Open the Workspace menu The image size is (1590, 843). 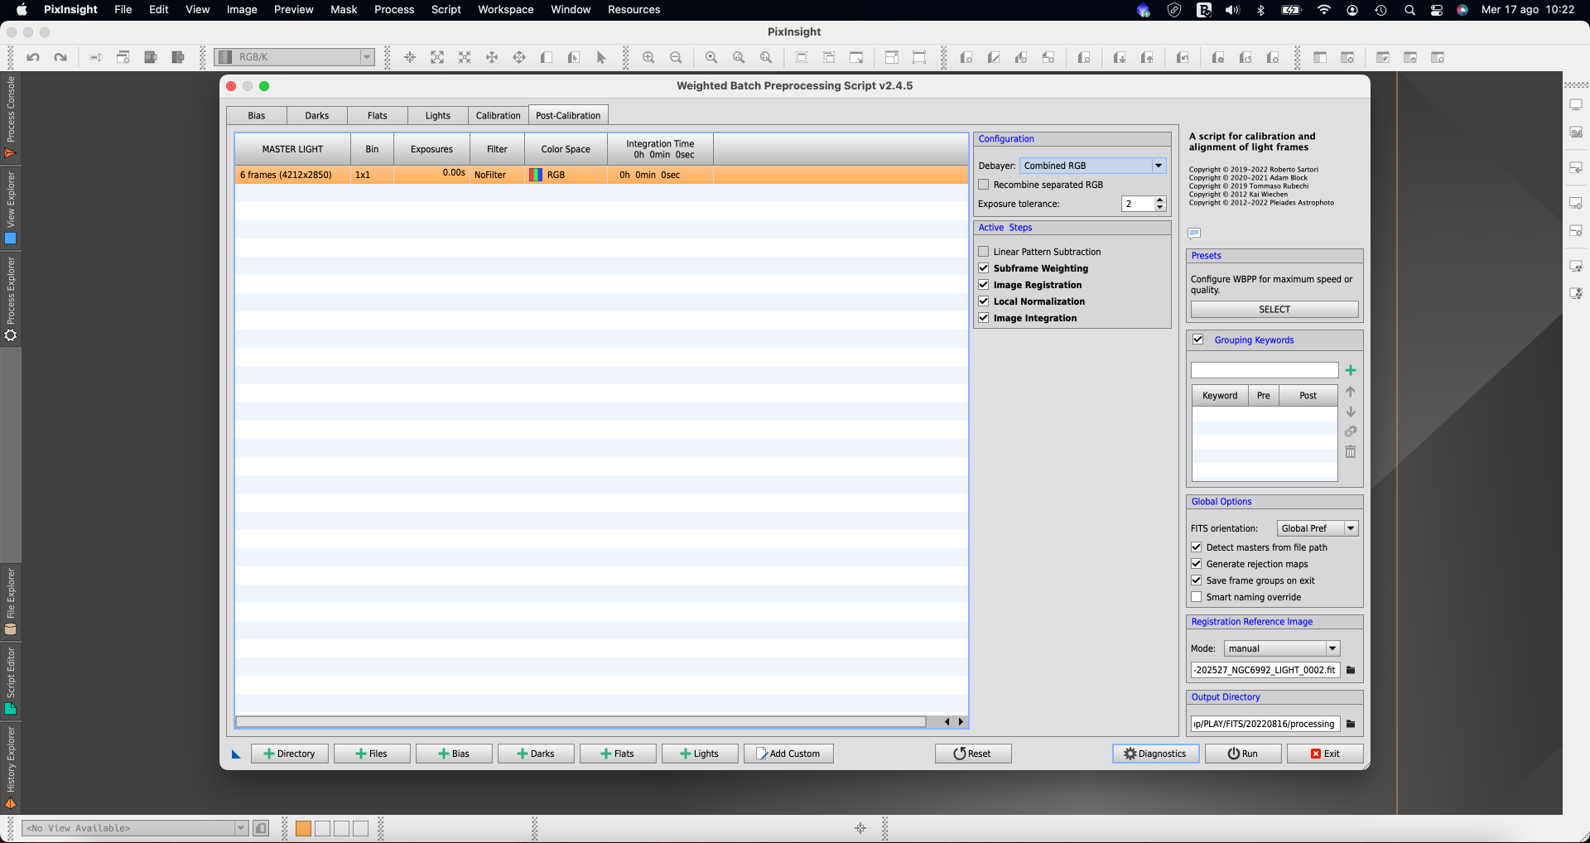pos(506,10)
